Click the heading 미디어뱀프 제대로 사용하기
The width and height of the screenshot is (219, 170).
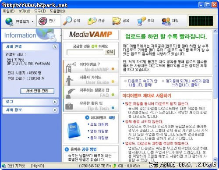[x=147, y=96]
